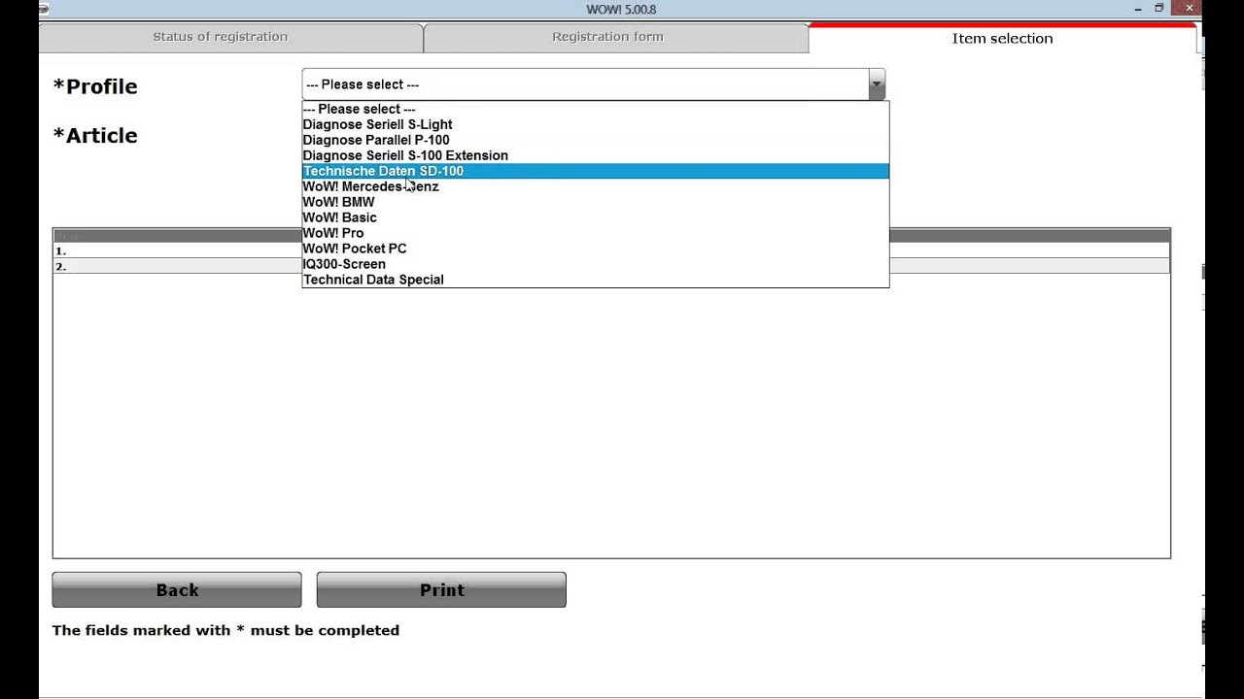Click the Print button
1244x699 pixels.
click(x=441, y=589)
